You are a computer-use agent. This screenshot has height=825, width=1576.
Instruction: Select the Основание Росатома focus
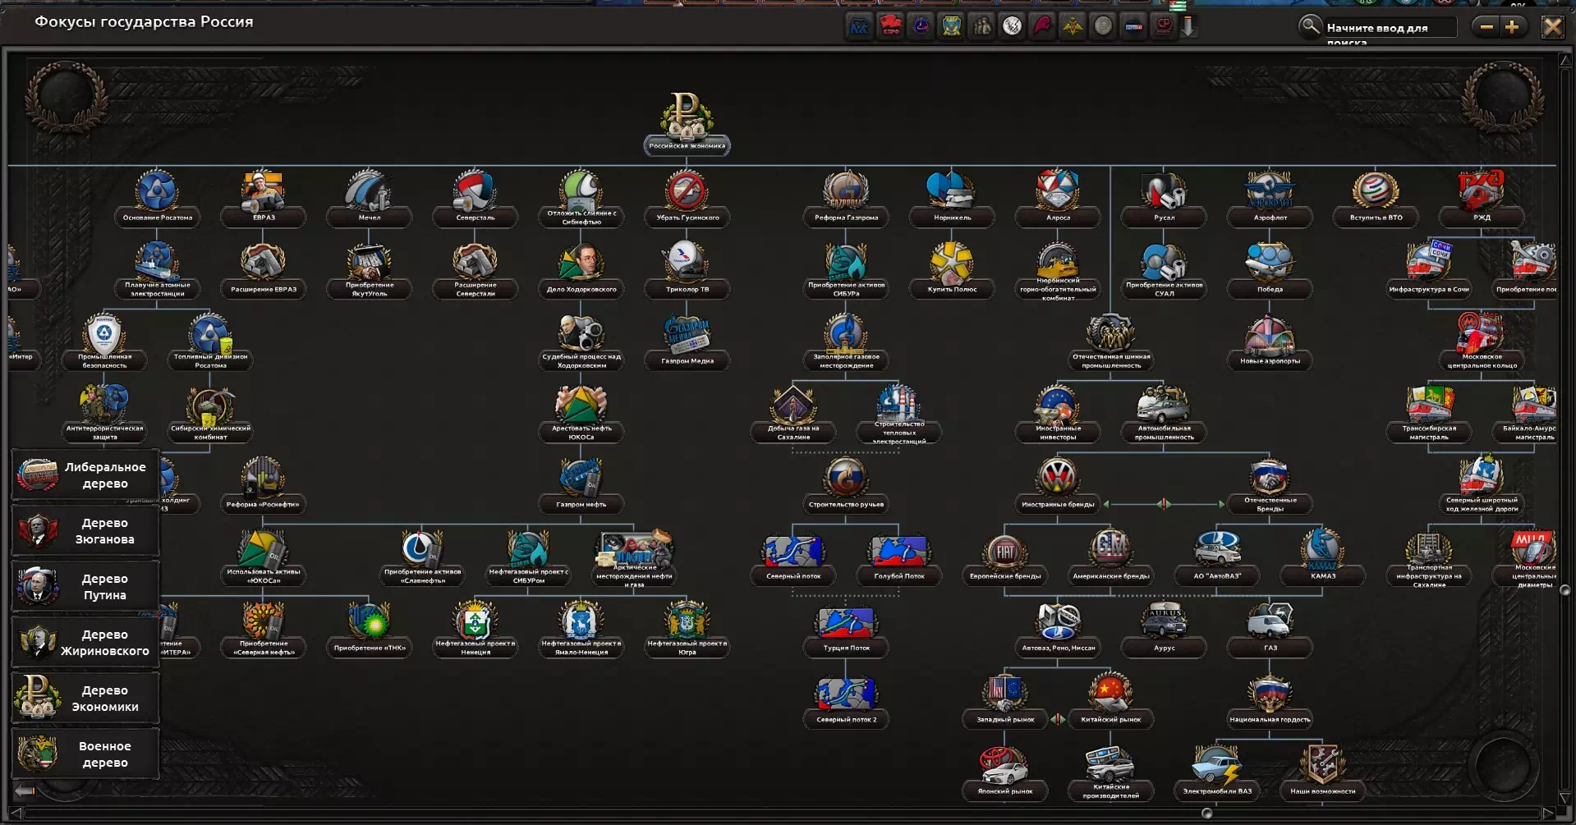click(x=157, y=197)
